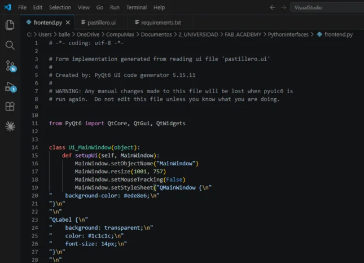Screen dimensions: 364x263
Task: Open the Edit menu
Action: click(38, 7)
